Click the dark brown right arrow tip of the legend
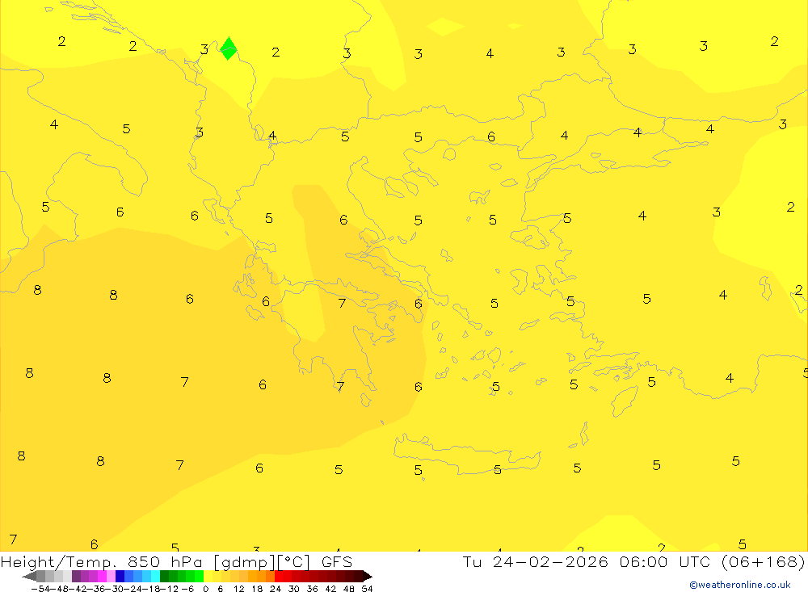808x592 pixels. tap(368, 577)
